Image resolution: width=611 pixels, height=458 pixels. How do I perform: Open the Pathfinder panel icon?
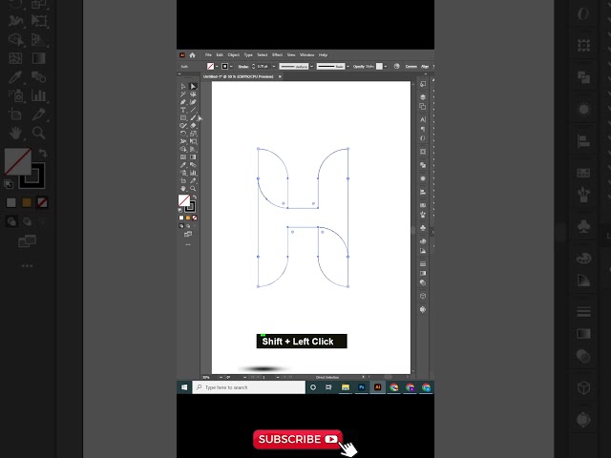click(x=423, y=165)
